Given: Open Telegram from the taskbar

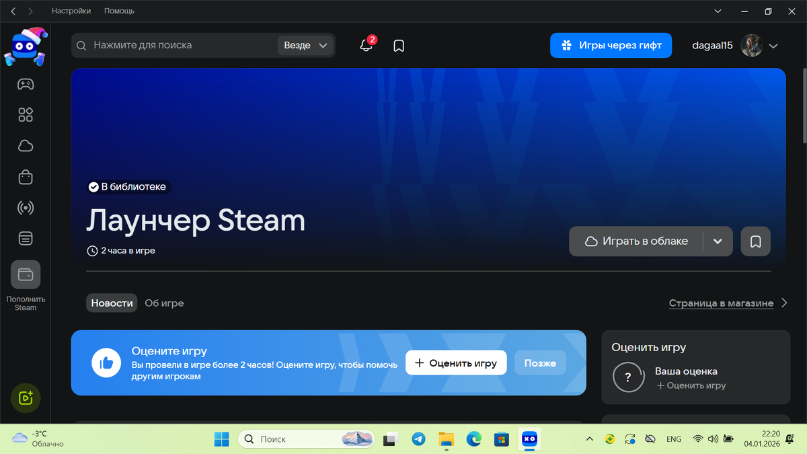Looking at the screenshot, I should 418,439.
